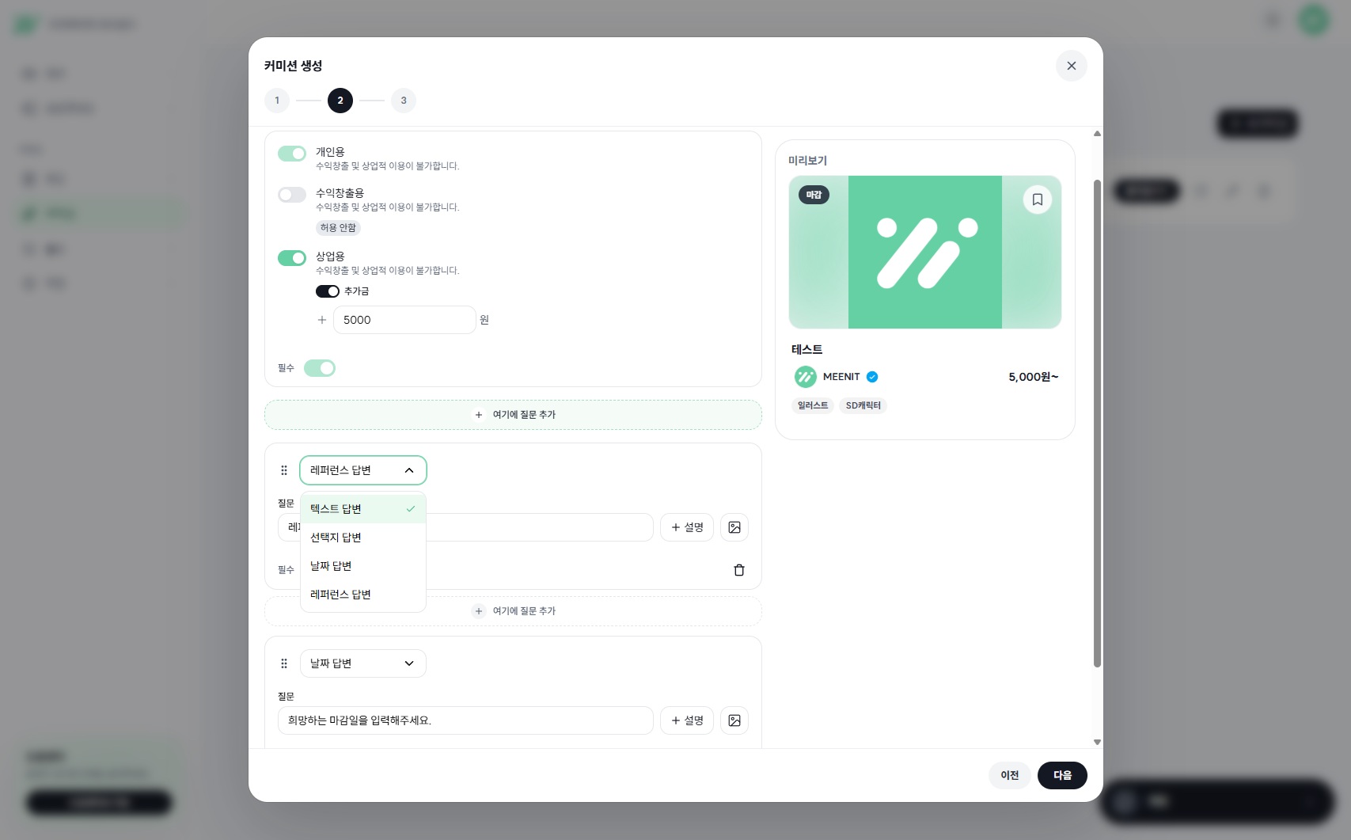Click the dialog's vertical scrollbar
Viewport: 1351px width, 840px height.
[x=1097, y=424]
